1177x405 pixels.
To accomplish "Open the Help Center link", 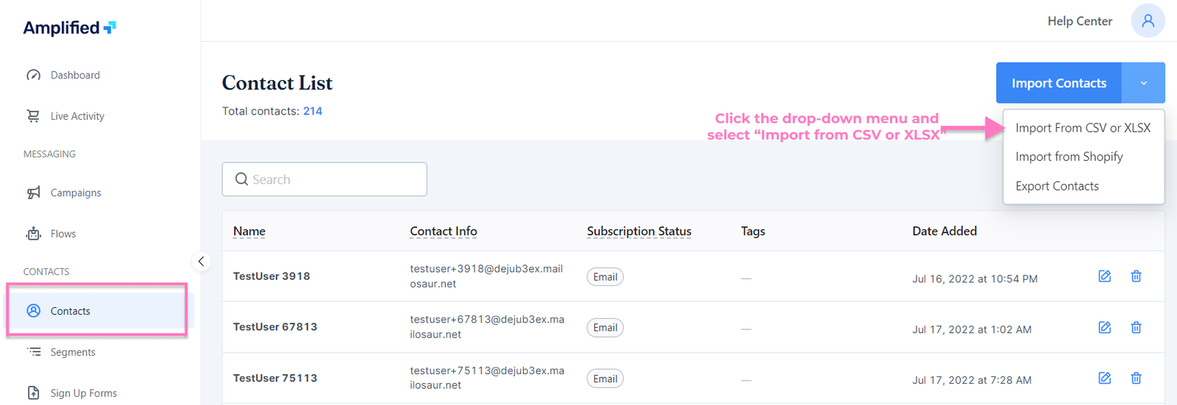I will 1079,21.
